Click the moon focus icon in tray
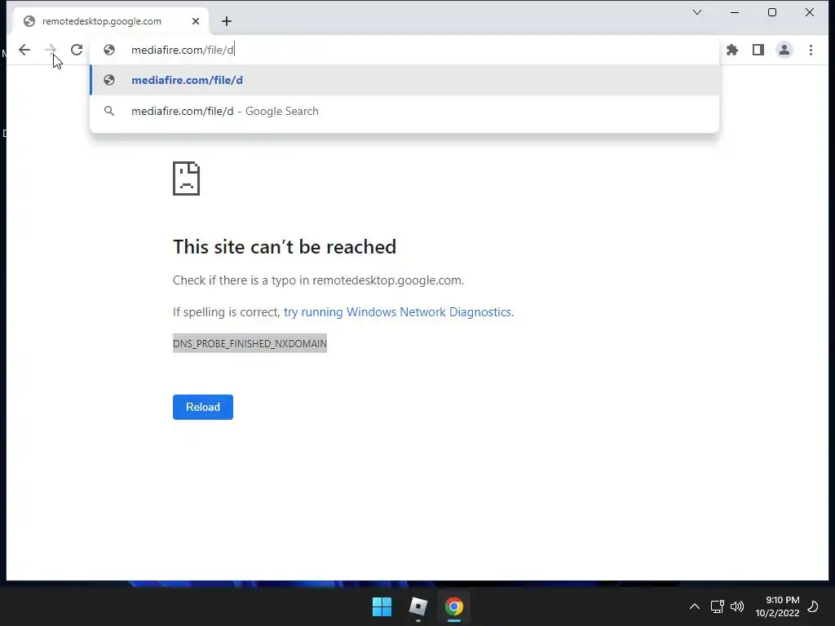Image resolution: width=835 pixels, height=626 pixels. click(x=813, y=606)
